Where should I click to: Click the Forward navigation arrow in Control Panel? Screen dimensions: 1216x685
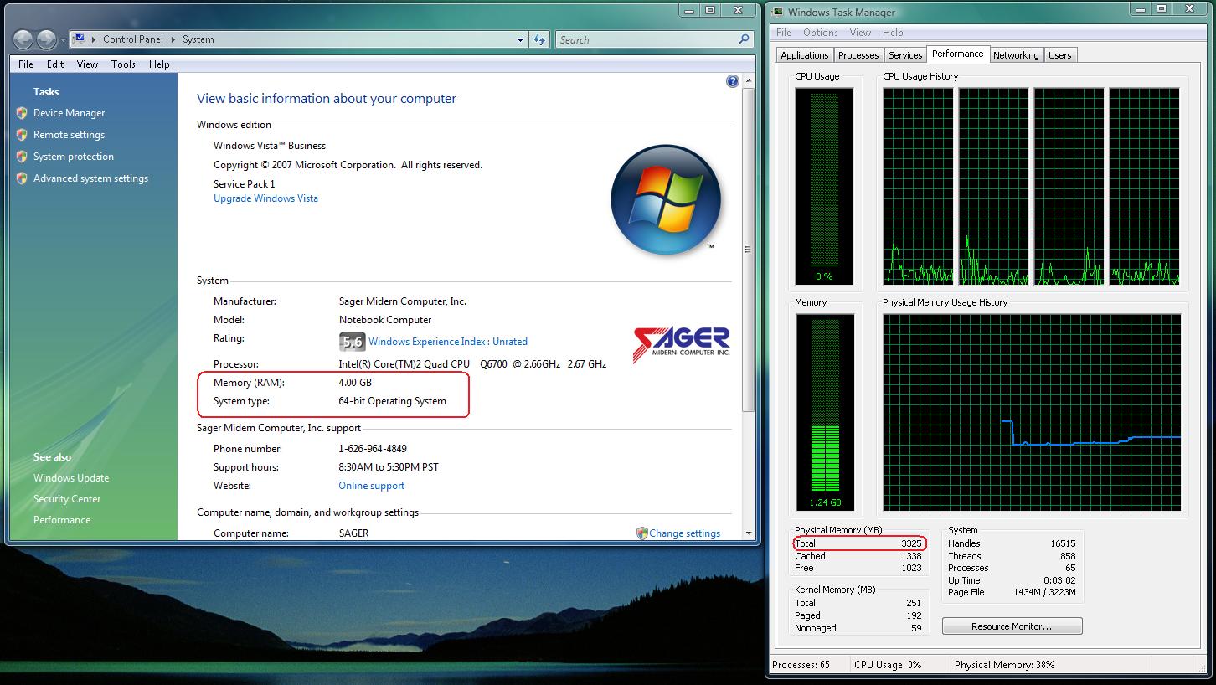[46, 39]
